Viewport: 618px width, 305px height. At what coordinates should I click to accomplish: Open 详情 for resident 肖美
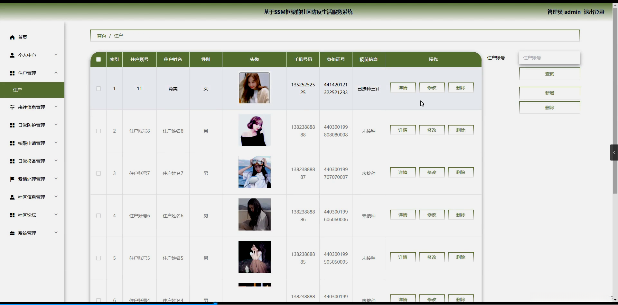click(403, 88)
